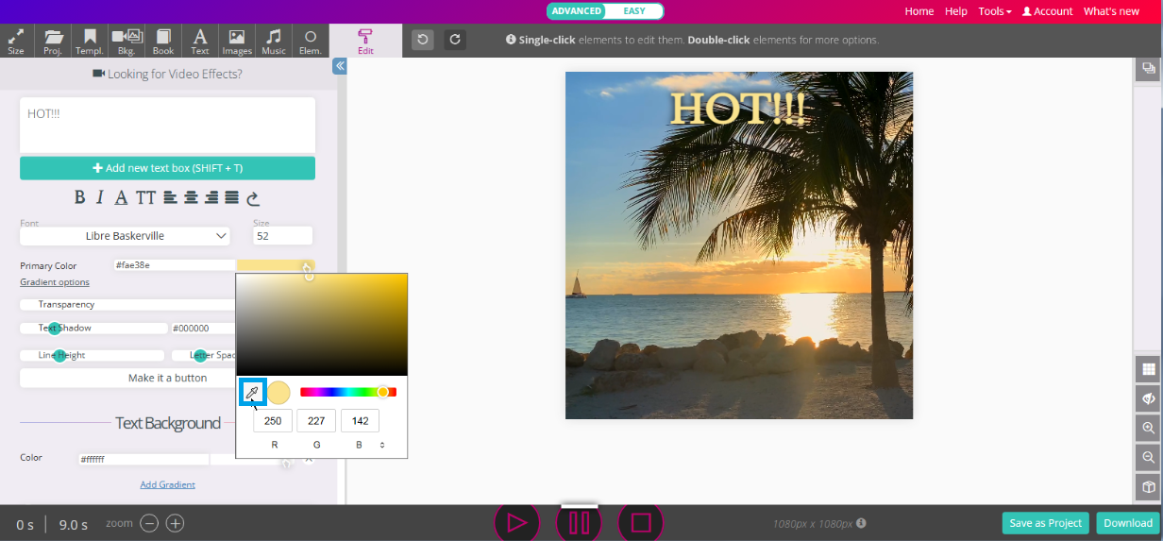Pick a color with the eyedropper tool

252,393
